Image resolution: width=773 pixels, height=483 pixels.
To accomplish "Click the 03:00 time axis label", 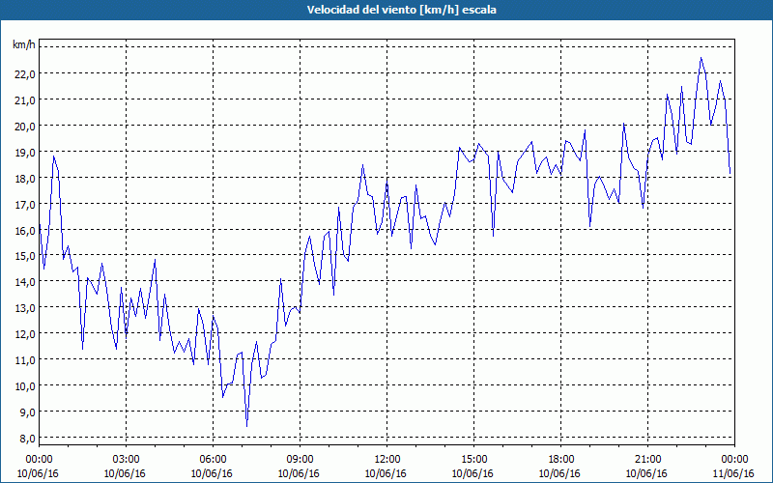I will [x=127, y=460].
